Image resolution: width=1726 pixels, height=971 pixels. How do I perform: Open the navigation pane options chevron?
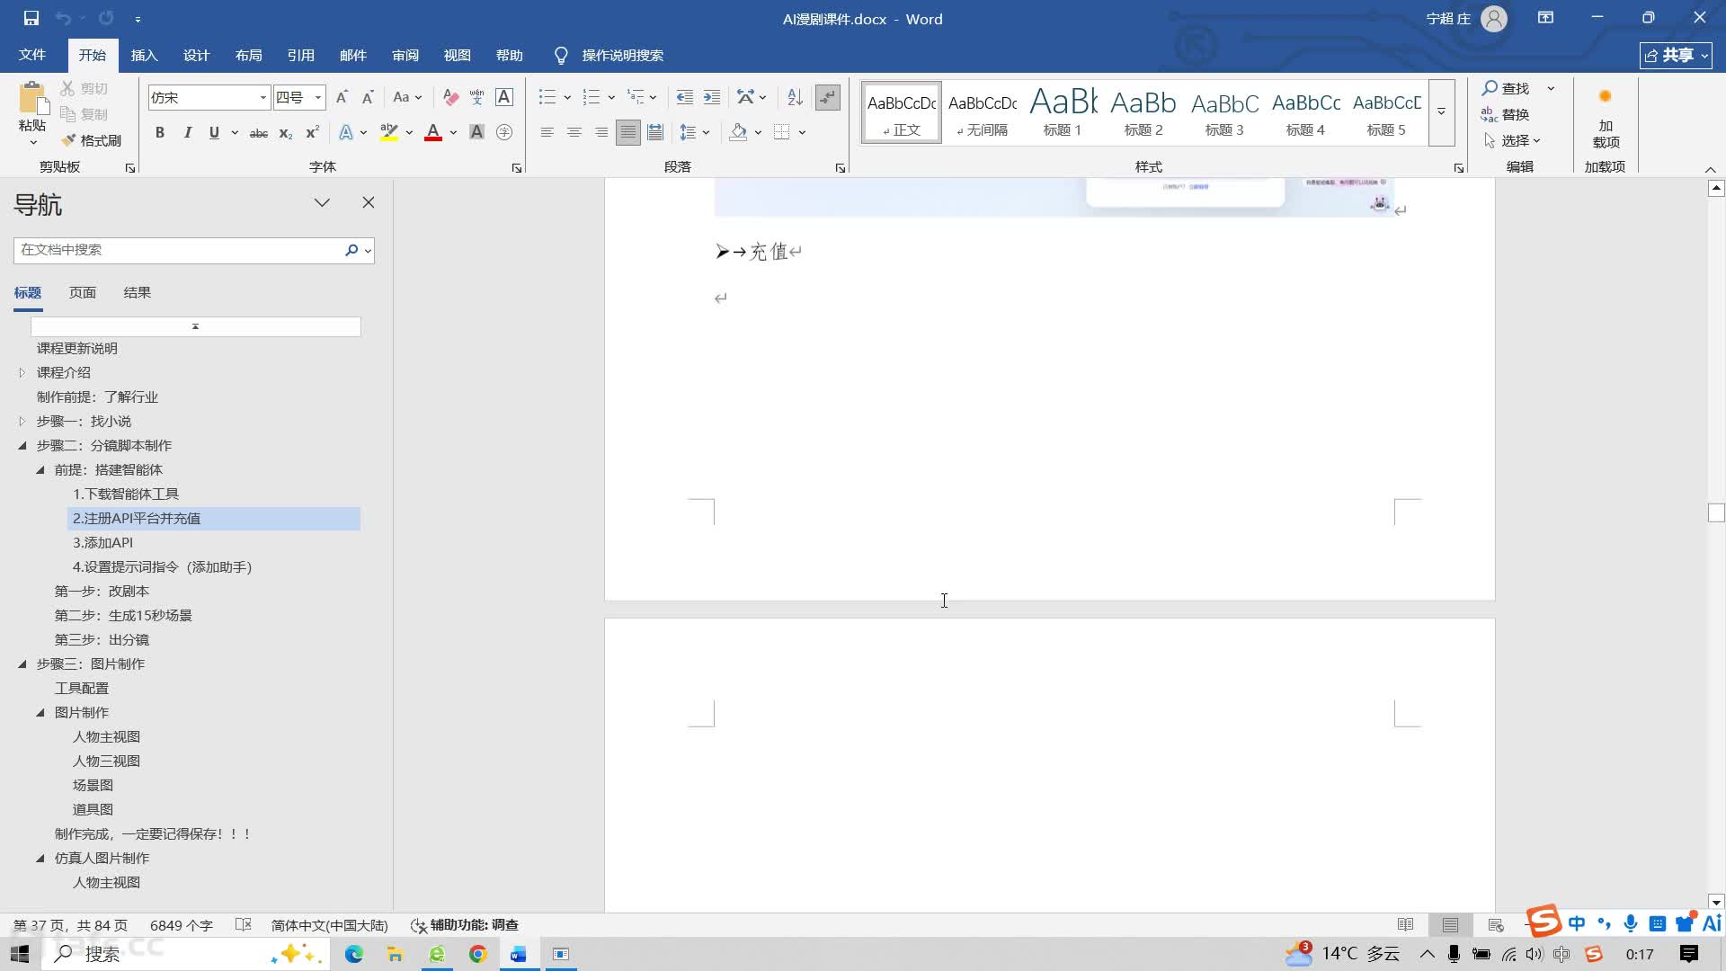point(322,202)
